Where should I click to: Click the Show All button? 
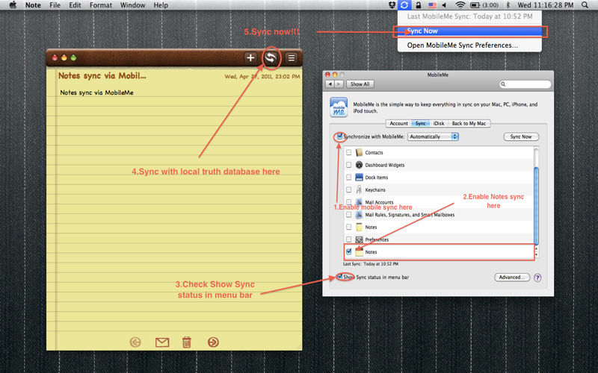tap(360, 84)
